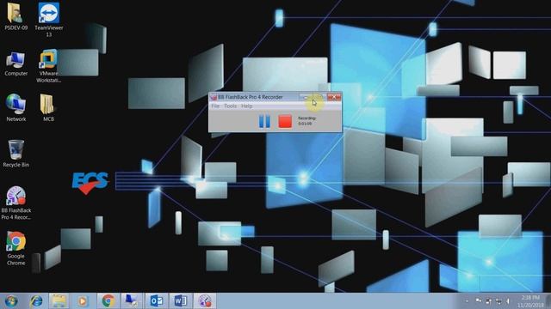Viewport: 551px width, 309px height.
Task: Click the recording time readout in FlashBack
Action: (x=306, y=121)
